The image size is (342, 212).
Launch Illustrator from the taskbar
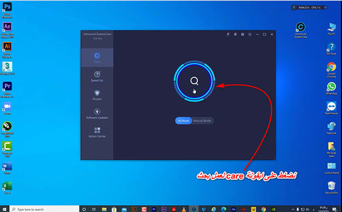pyautogui.click(x=134, y=209)
